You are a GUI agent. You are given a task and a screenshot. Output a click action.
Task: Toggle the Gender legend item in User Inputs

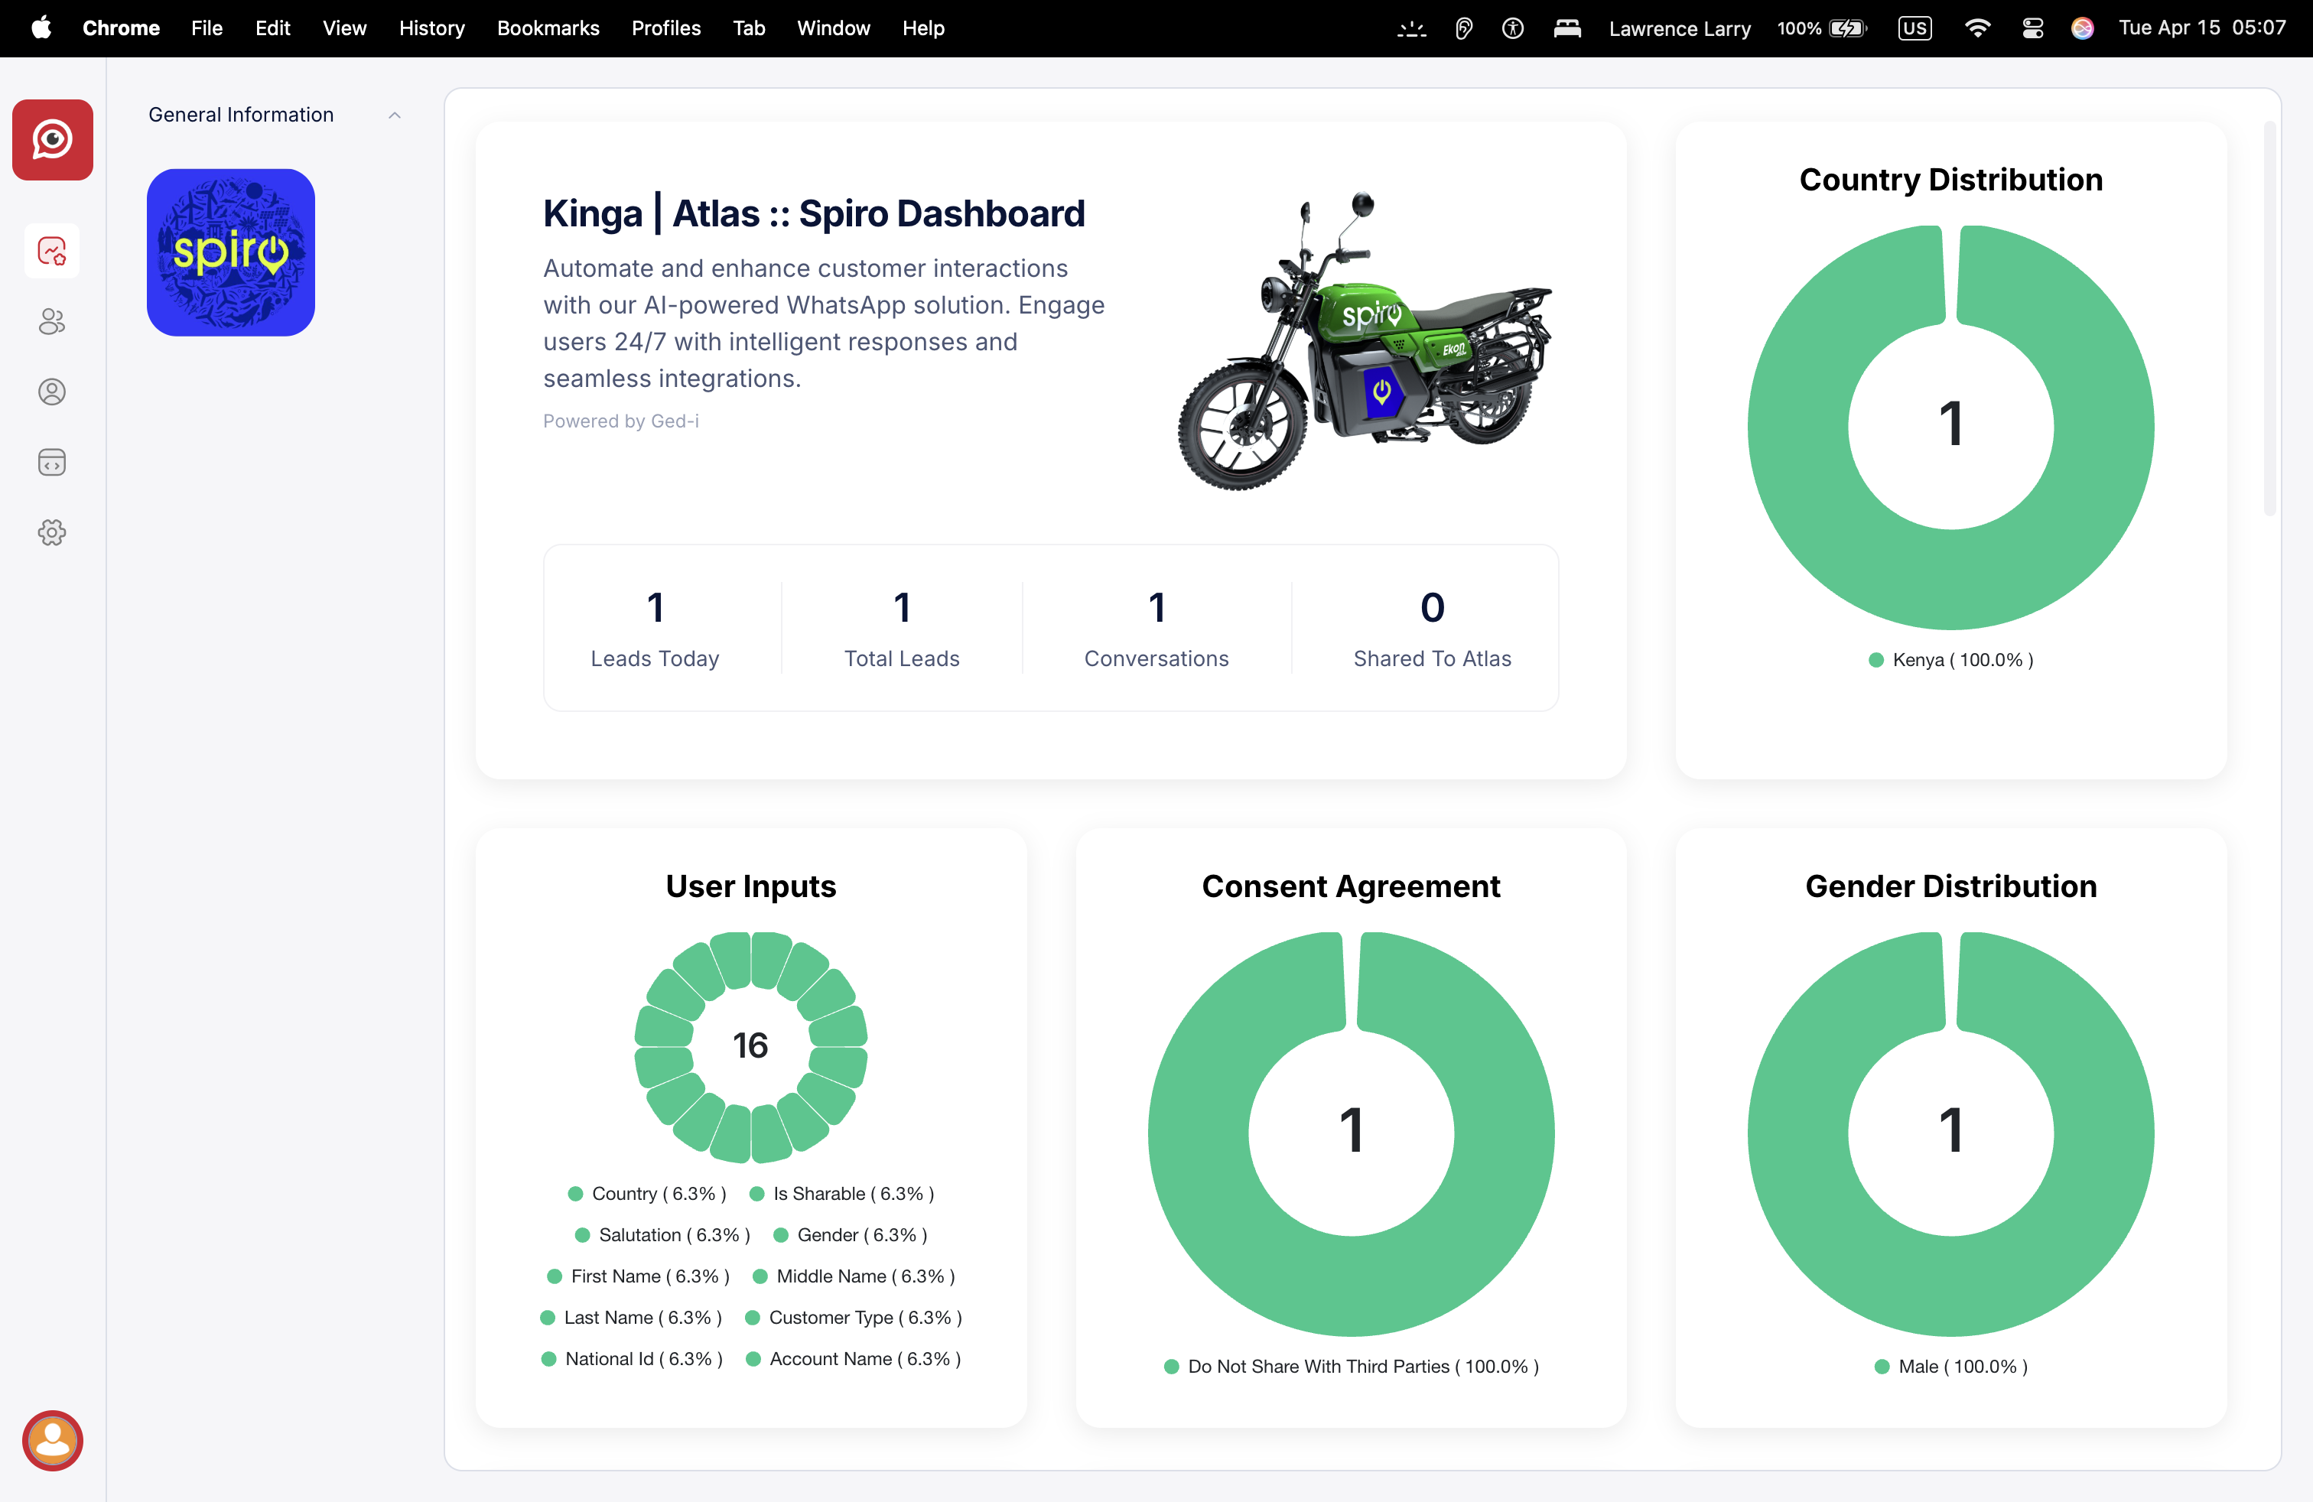click(851, 1235)
